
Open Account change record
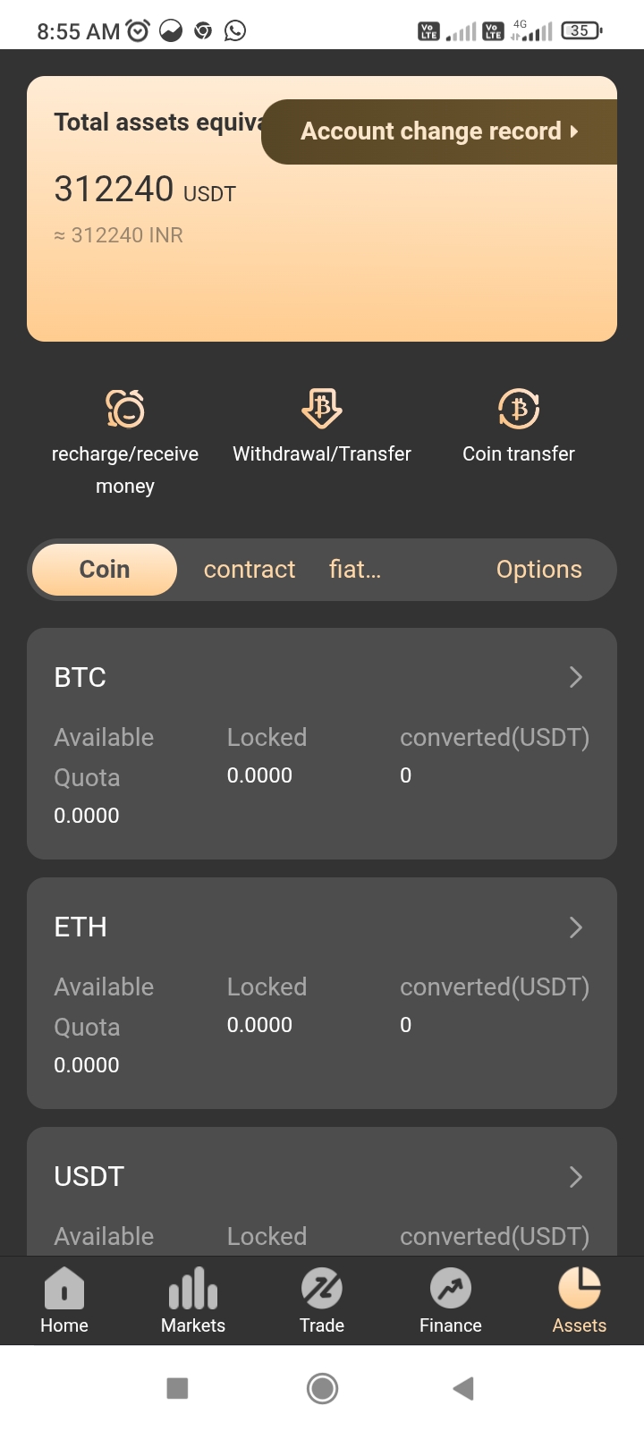point(439,131)
